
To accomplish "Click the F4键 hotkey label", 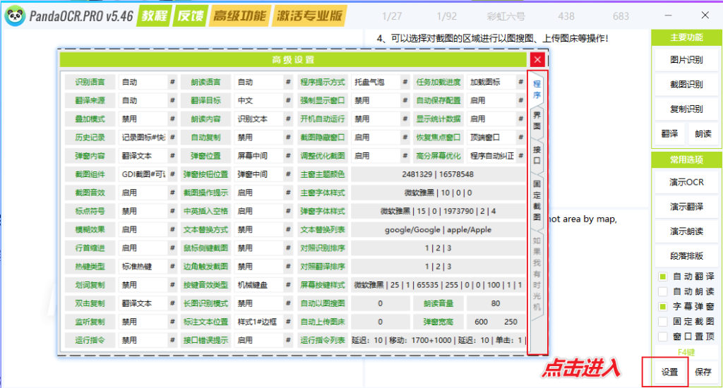I will [x=686, y=352].
